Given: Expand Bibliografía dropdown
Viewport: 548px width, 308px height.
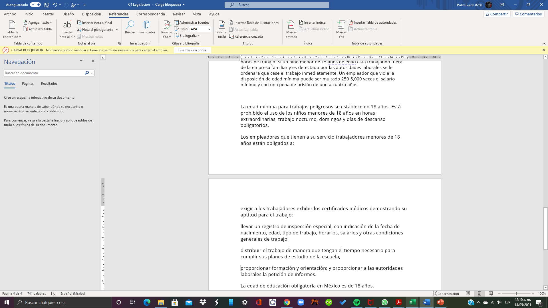Looking at the screenshot, I should coord(187,36).
